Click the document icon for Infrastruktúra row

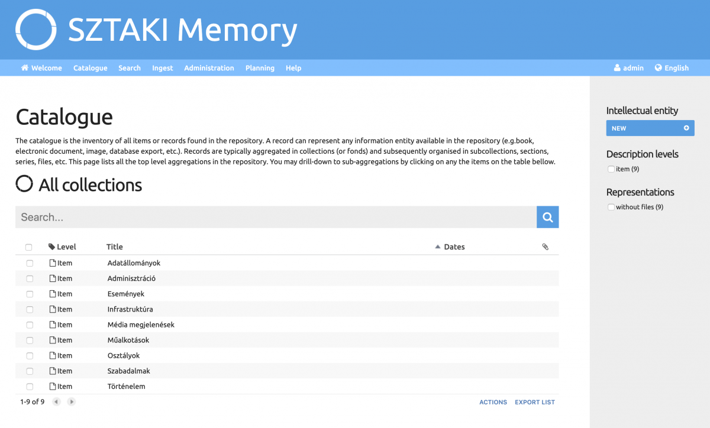(53, 309)
